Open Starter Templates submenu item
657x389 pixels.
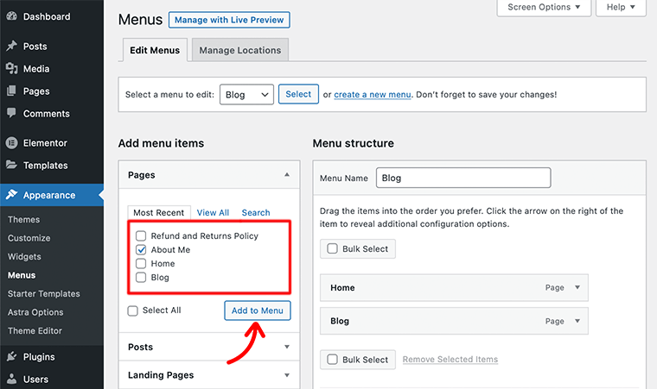point(43,293)
